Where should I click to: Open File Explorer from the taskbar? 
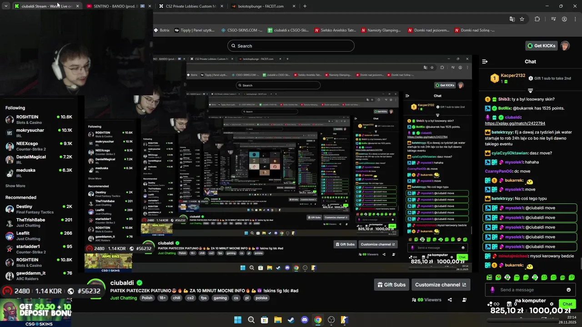pyautogui.click(x=278, y=320)
